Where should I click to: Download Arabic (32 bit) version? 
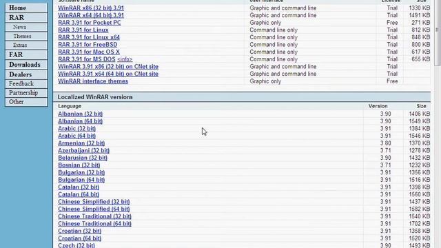coord(76,129)
